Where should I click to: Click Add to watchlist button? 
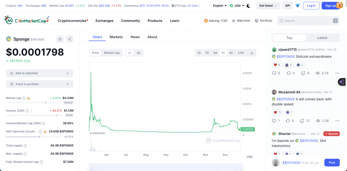[39, 73]
